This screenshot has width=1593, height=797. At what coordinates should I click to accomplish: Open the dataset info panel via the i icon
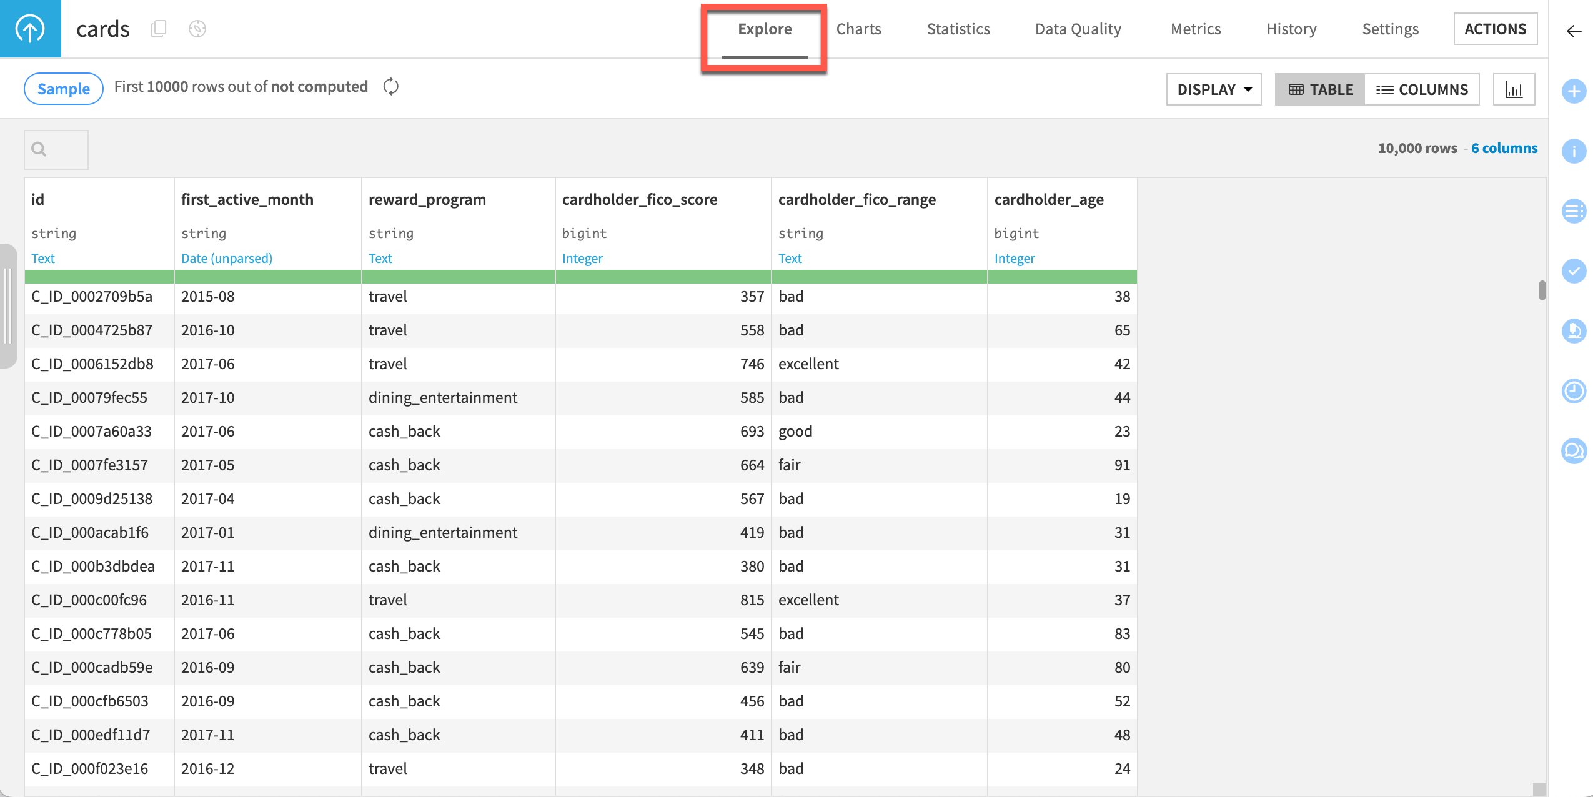tap(1574, 151)
